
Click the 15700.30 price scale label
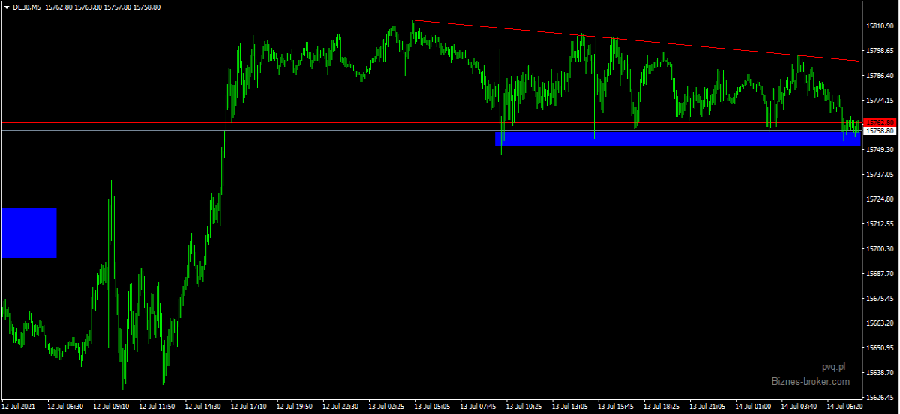(x=880, y=249)
